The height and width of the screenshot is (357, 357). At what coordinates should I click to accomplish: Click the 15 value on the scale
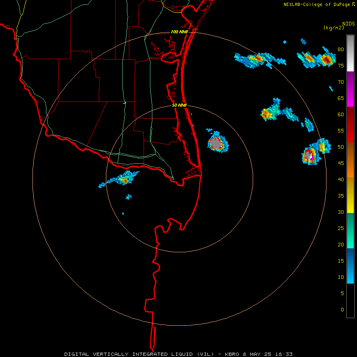341,261
